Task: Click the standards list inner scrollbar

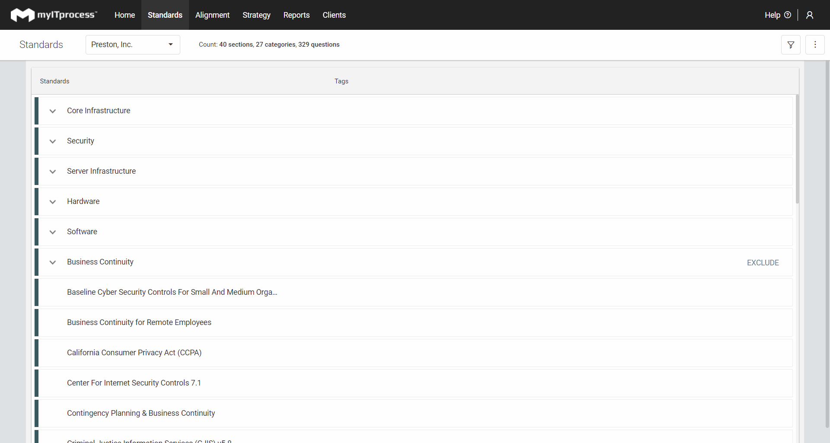Action: 797,149
